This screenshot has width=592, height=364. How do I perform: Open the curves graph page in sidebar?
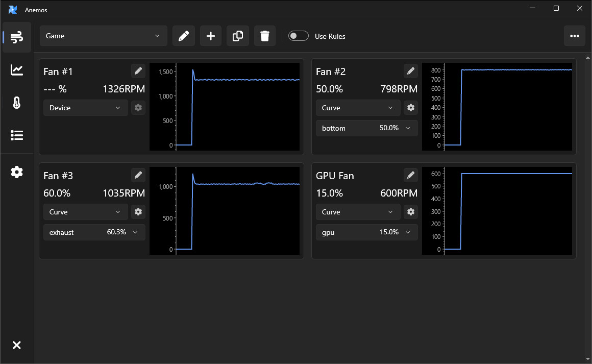click(17, 70)
